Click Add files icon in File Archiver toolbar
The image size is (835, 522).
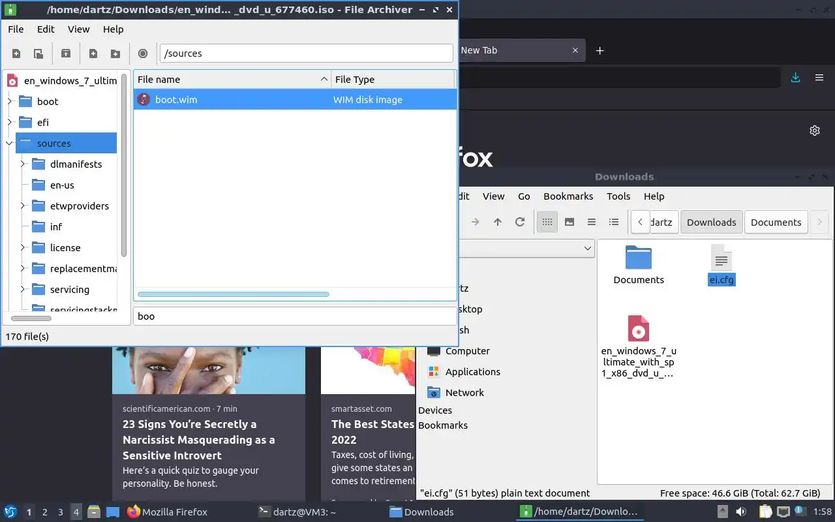(x=93, y=54)
